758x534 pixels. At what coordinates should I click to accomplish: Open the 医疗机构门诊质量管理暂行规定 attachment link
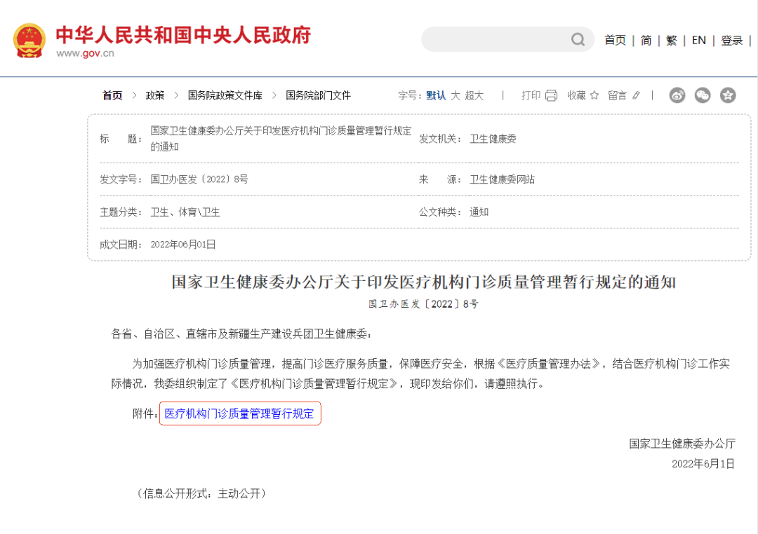coord(239,413)
